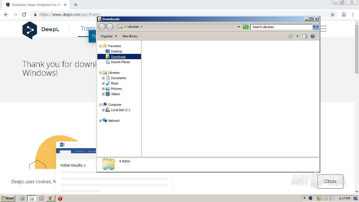Click the Explorer Forward navigation arrow
Image resolution: width=359 pixels, height=202 pixels.
[x=110, y=27]
